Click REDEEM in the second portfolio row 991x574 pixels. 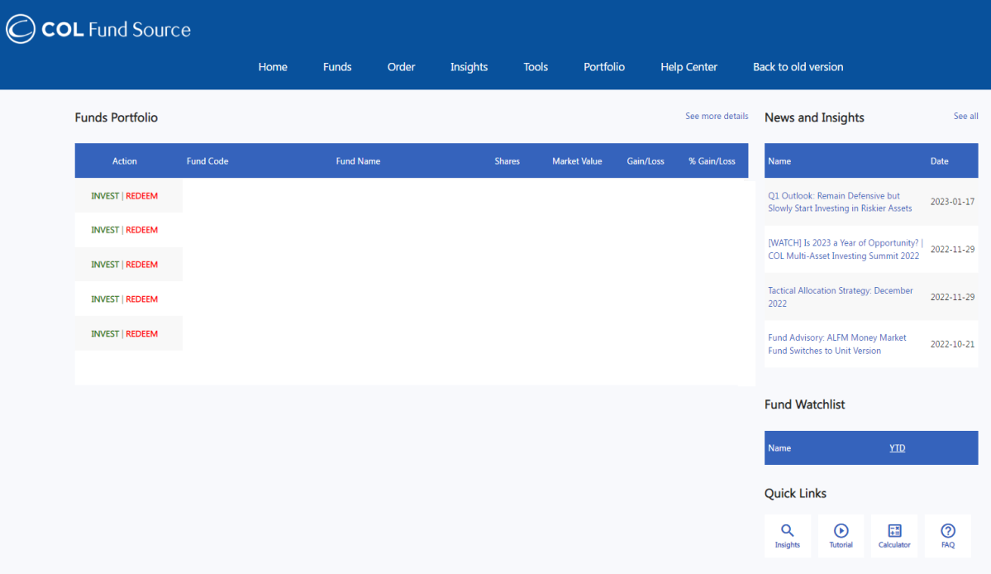[141, 230]
